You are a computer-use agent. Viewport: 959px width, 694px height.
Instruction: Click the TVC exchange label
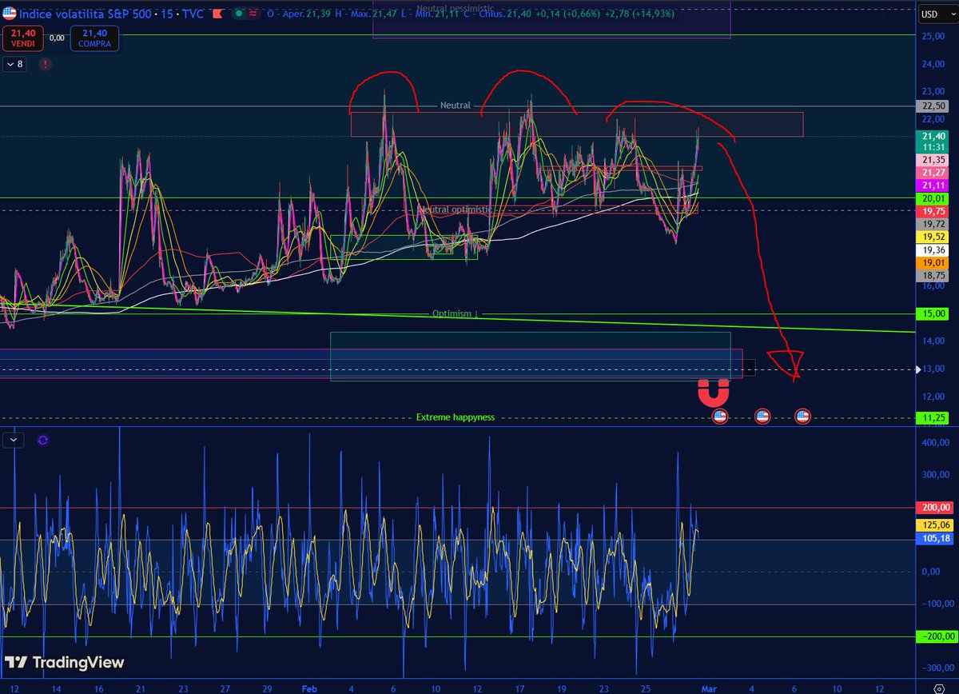193,14
